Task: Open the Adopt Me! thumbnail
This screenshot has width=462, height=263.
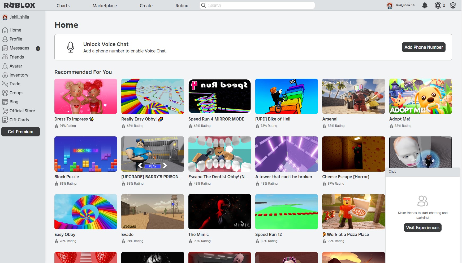Action: click(421, 96)
